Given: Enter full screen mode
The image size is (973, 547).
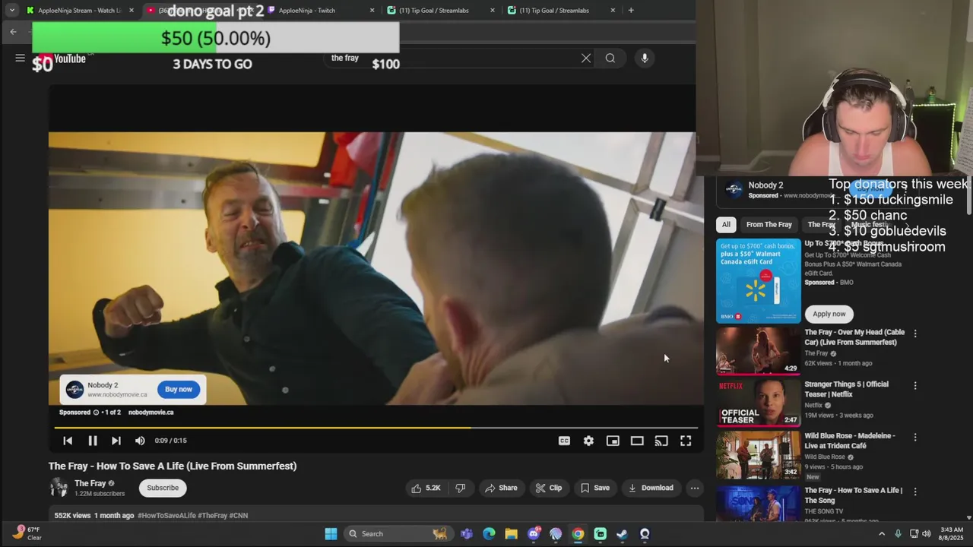Looking at the screenshot, I should point(686,441).
